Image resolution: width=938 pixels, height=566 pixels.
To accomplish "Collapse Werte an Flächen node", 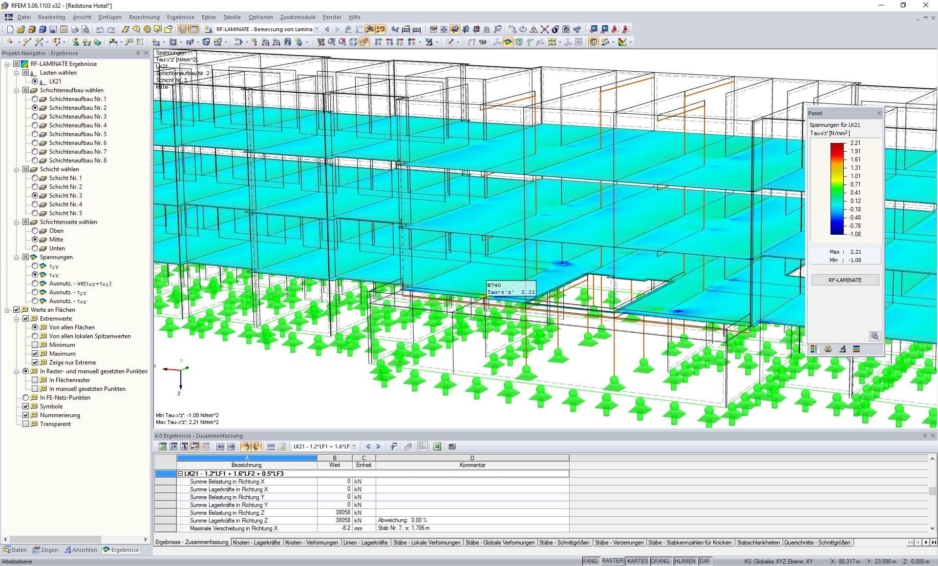I will pyautogui.click(x=7, y=310).
